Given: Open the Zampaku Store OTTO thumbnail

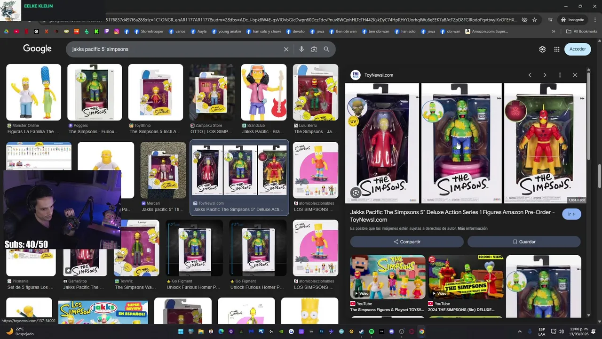Looking at the screenshot, I should [x=212, y=92].
